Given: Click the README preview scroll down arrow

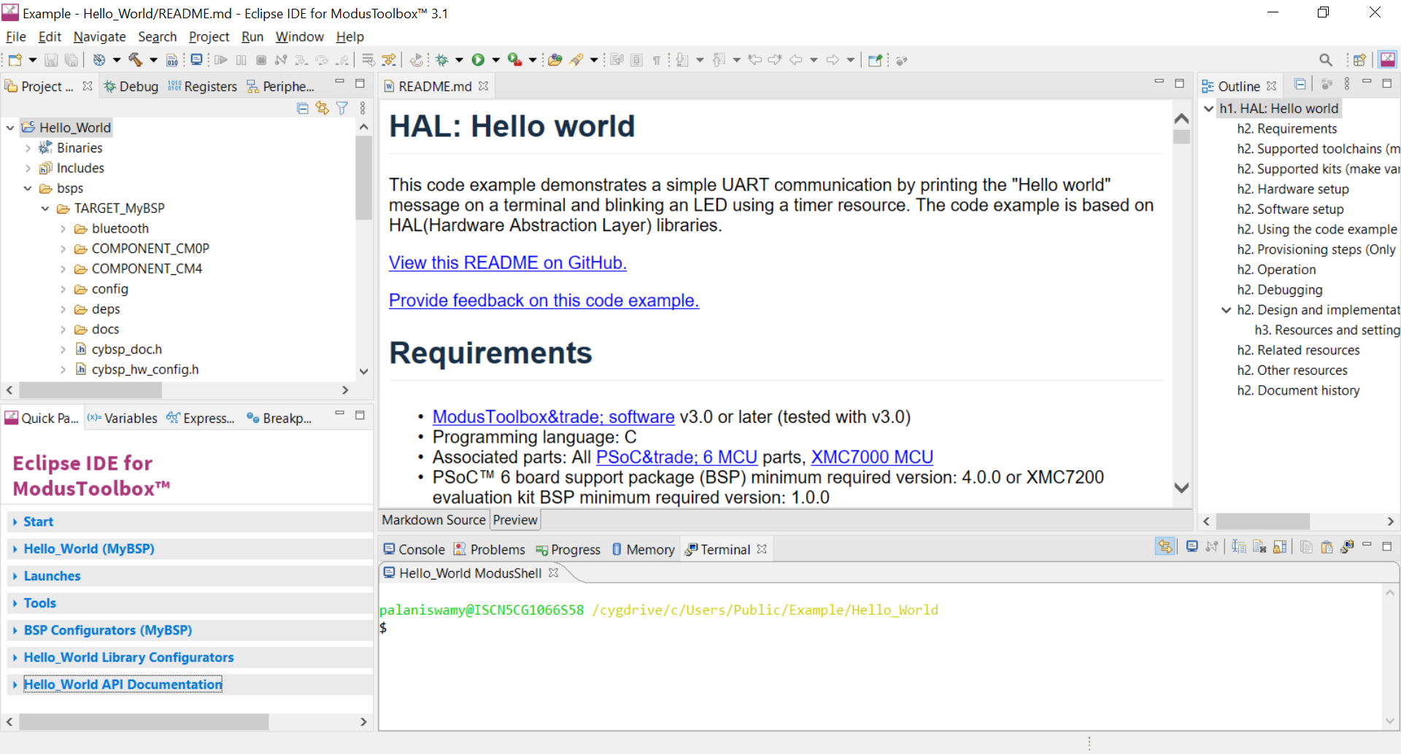Looking at the screenshot, I should [1181, 488].
